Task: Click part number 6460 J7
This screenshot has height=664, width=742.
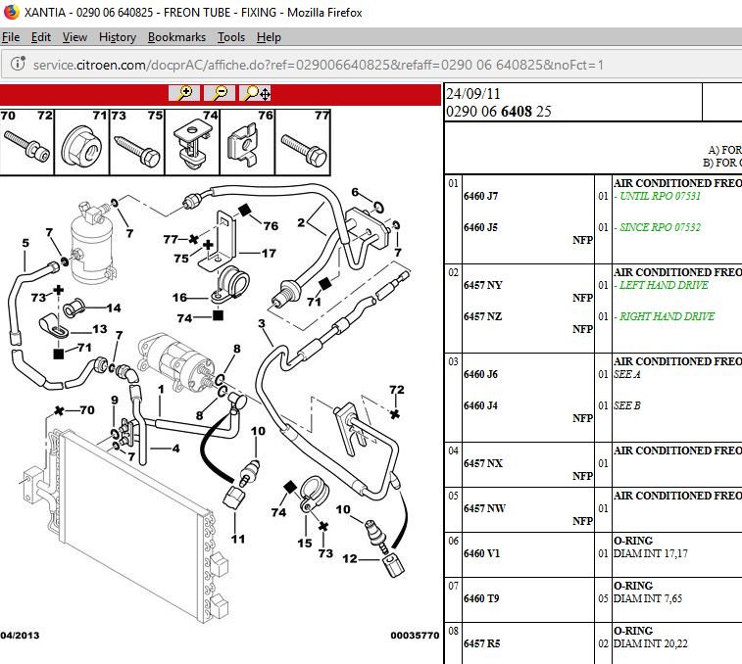Action: tap(481, 196)
